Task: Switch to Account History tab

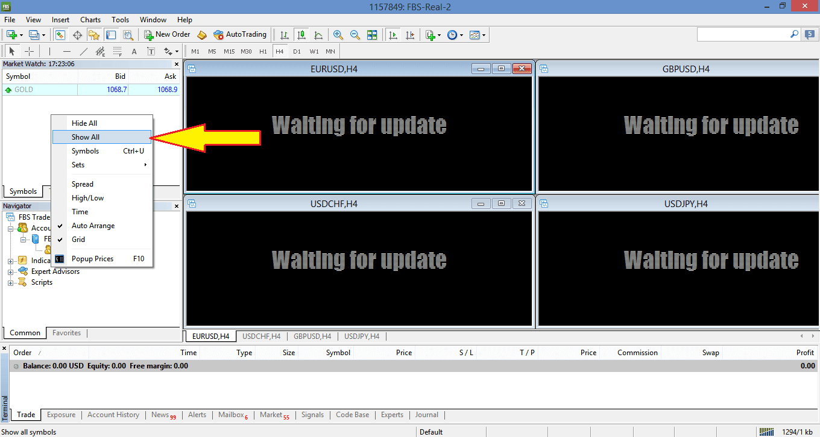Action: point(113,415)
